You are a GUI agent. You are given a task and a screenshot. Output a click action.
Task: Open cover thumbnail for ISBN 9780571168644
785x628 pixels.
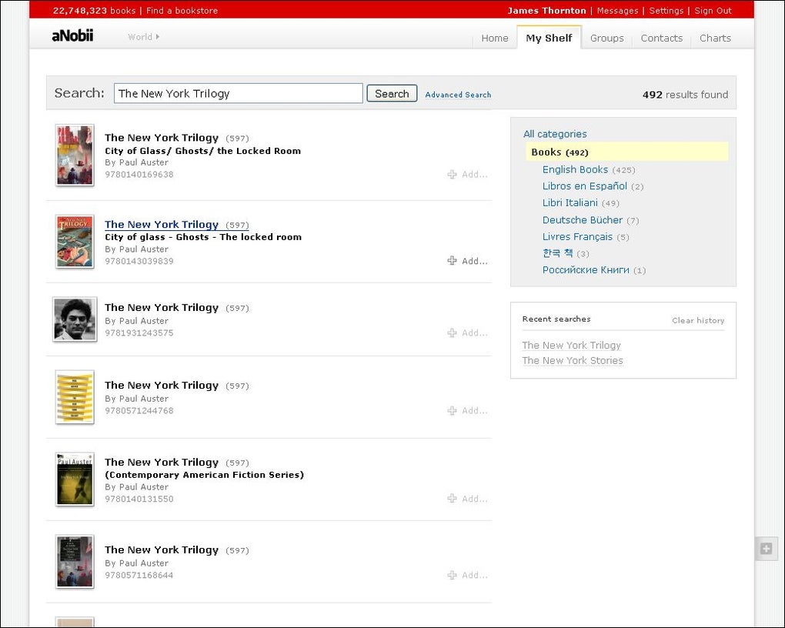75,561
